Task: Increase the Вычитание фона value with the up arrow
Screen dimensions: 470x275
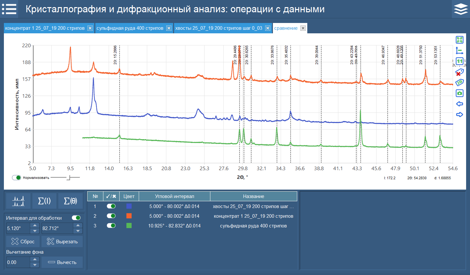Action: point(34,259)
